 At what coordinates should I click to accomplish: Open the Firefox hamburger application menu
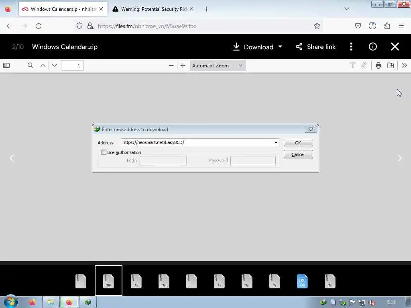click(x=401, y=26)
